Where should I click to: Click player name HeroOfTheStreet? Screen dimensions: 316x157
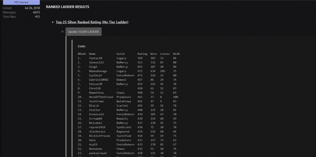coord(101,97)
